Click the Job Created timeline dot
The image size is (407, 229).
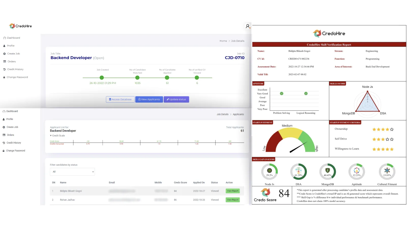tap(102, 78)
